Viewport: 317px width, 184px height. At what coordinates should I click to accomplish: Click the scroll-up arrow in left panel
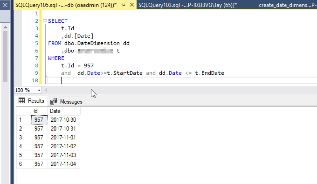[x=5, y=27]
